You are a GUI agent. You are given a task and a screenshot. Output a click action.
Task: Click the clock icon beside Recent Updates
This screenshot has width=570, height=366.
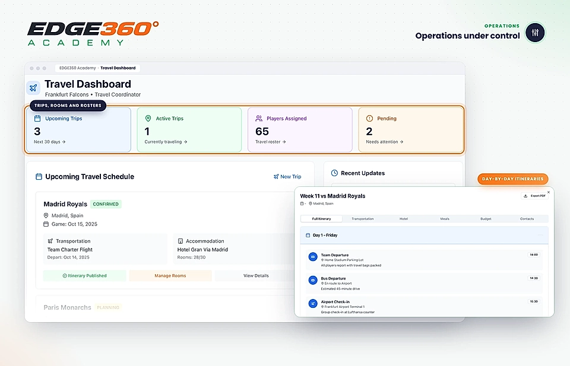[334, 173]
